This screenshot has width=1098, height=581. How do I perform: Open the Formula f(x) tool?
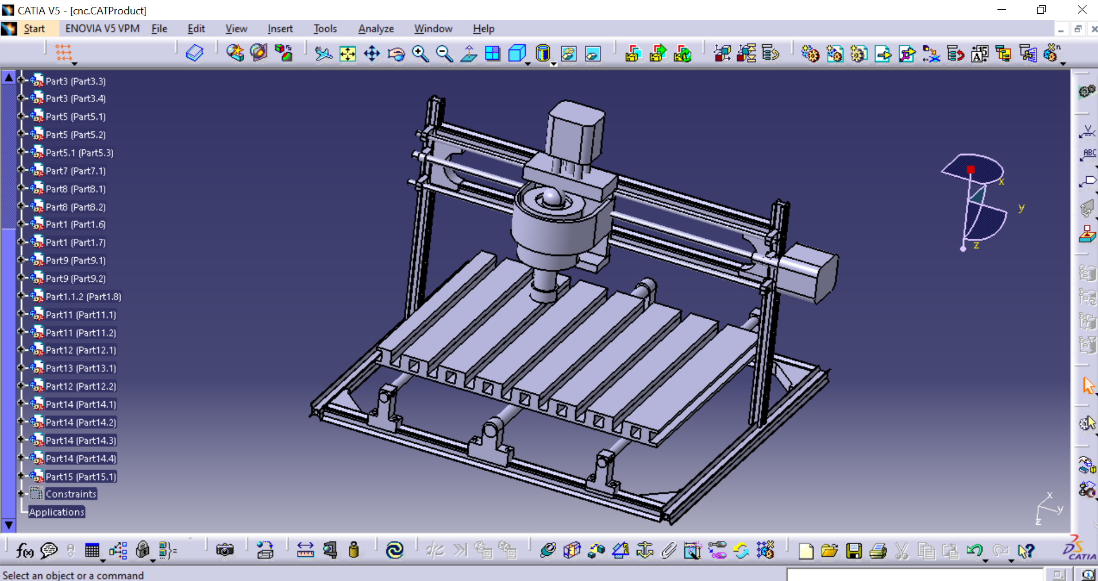24,551
